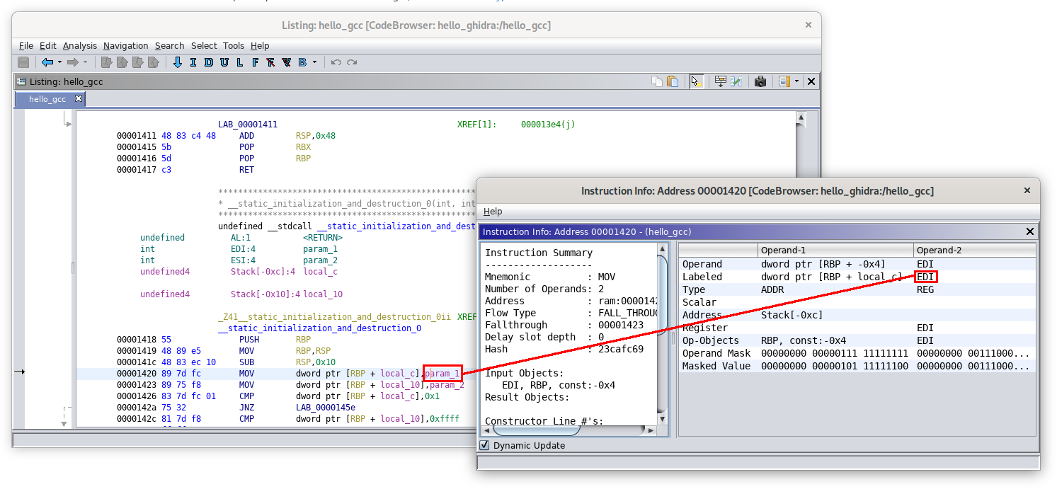
Task: Click the Operand-1 column header
Action: coord(835,250)
